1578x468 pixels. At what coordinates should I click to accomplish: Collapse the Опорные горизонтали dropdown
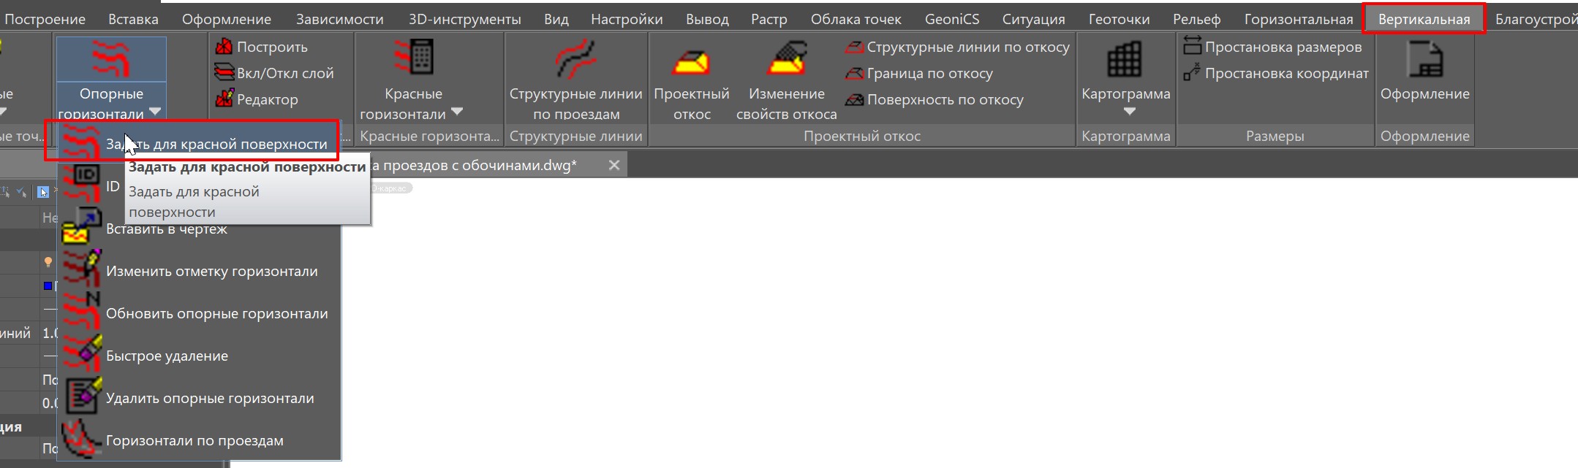pos(154,112)
